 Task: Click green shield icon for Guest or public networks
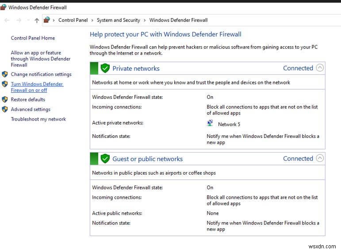(105, 158)
